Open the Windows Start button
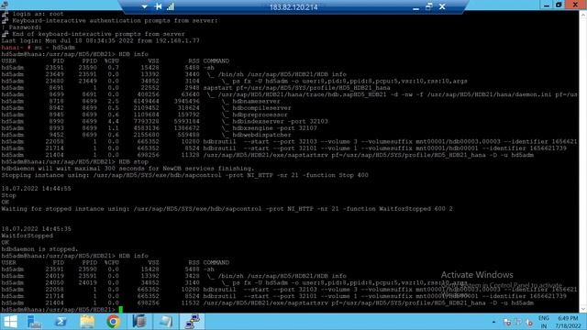The height and width of the screenshot is (330, 587). click(10, 322)
